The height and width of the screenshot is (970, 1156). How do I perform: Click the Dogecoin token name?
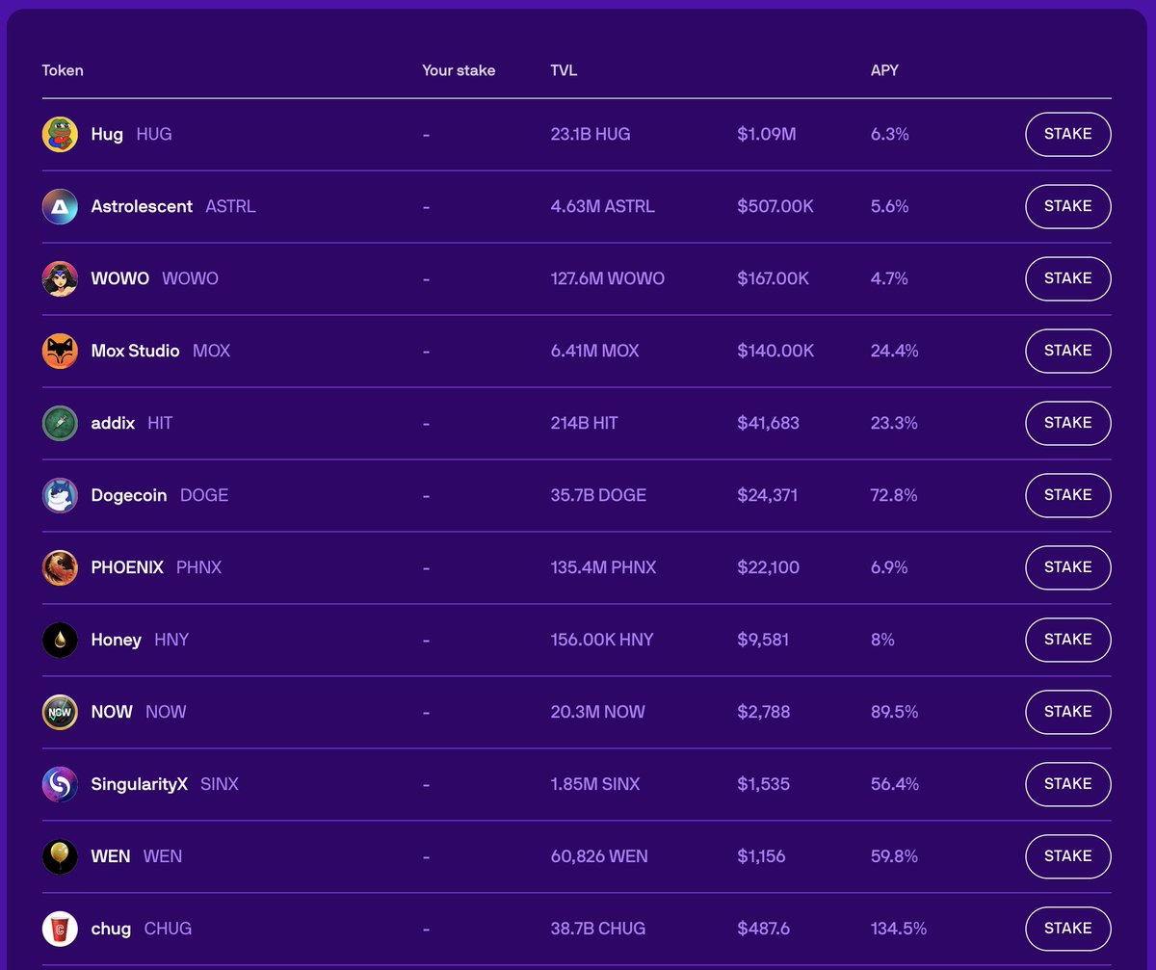(129, 495)
